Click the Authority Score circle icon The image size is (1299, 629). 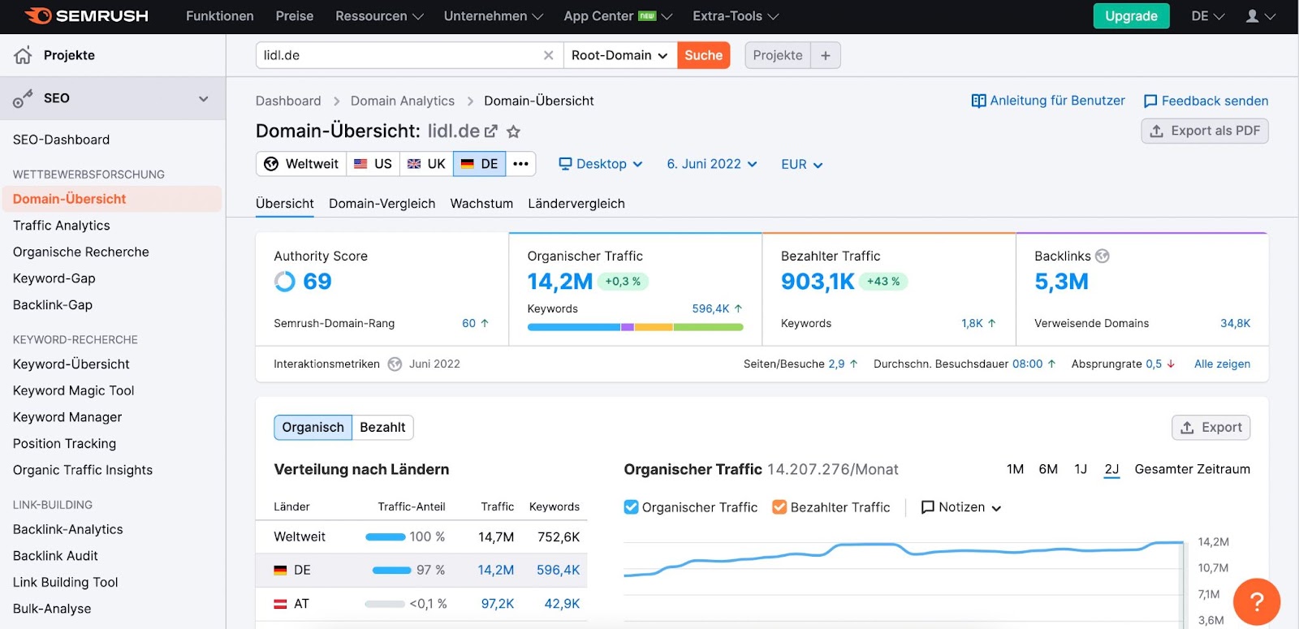tap(285, 282)
